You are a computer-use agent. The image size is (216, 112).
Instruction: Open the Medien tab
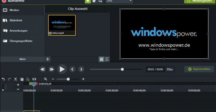tap(22, 10)
